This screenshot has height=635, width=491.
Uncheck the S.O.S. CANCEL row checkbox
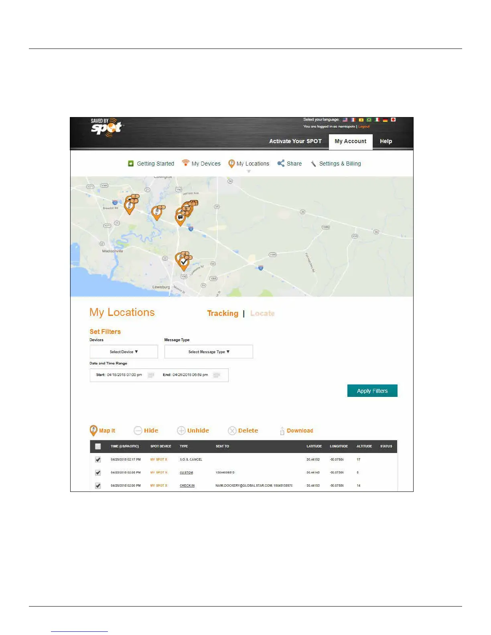click(98, 459)
